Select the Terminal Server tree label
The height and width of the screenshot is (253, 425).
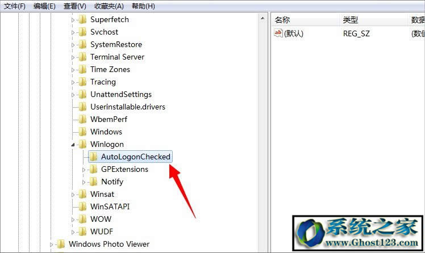(x=117, y=57)
